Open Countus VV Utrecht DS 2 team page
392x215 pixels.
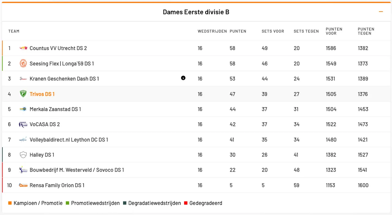pos(58,48)
